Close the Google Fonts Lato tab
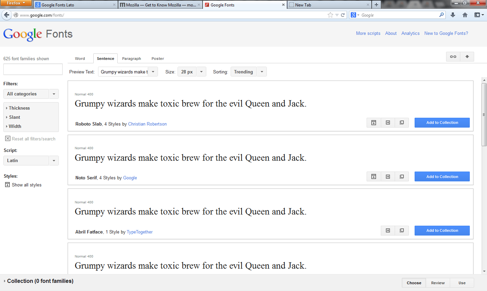This screenshot has height=291, width=487. click(114, 5)
